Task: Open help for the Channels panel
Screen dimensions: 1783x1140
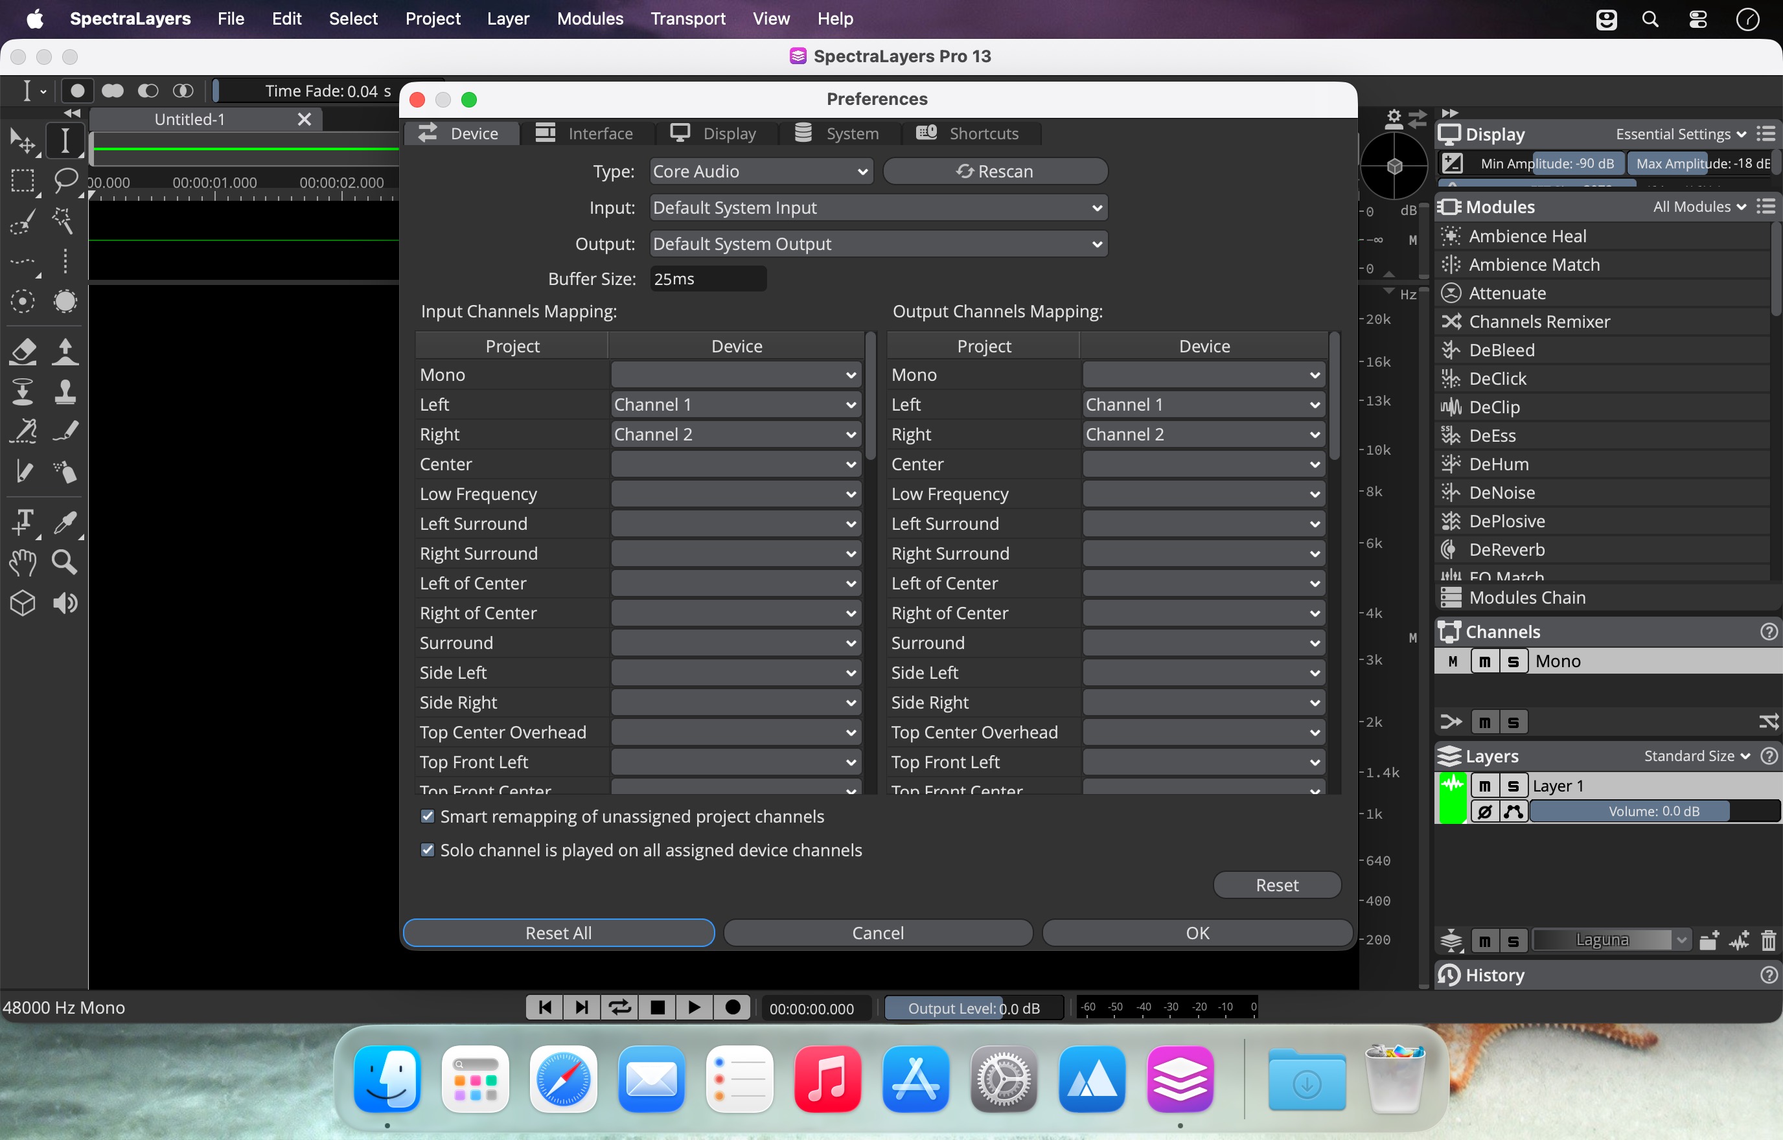Action: (1768, 632)
